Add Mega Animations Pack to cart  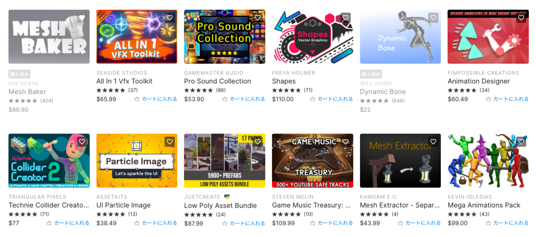[x=507, y=223]
